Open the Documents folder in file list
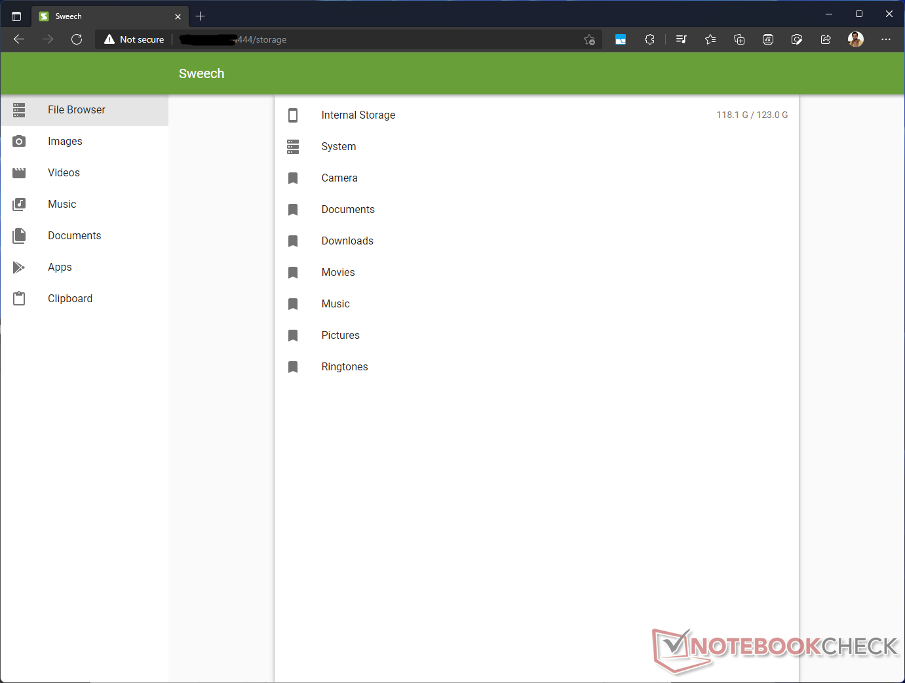The height and width of the screenshot is (683, 905). coord(537,210)
